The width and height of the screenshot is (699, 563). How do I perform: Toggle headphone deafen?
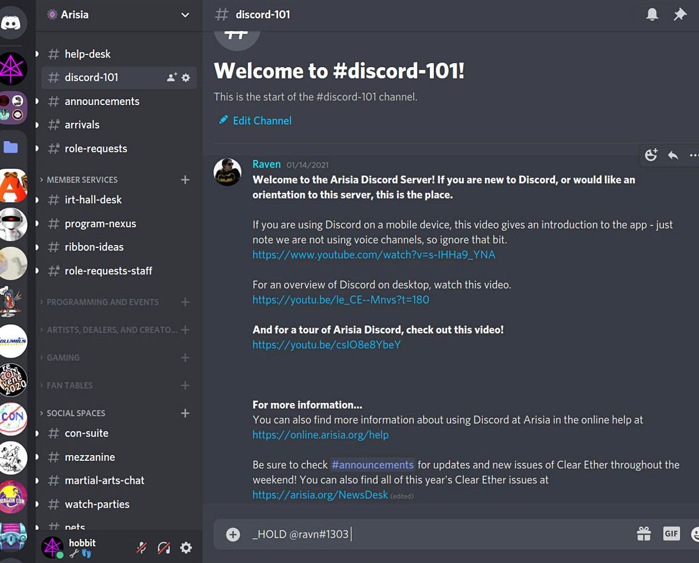[164, 548]
